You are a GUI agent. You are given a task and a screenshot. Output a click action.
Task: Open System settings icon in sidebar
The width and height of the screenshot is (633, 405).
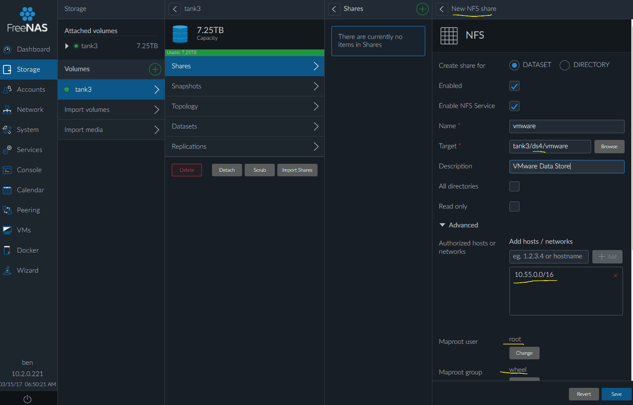[x=7, y=130]
